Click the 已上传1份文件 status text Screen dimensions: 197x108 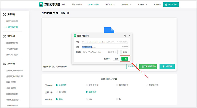55,67
